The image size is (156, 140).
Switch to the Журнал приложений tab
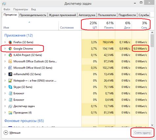point(62,15)
